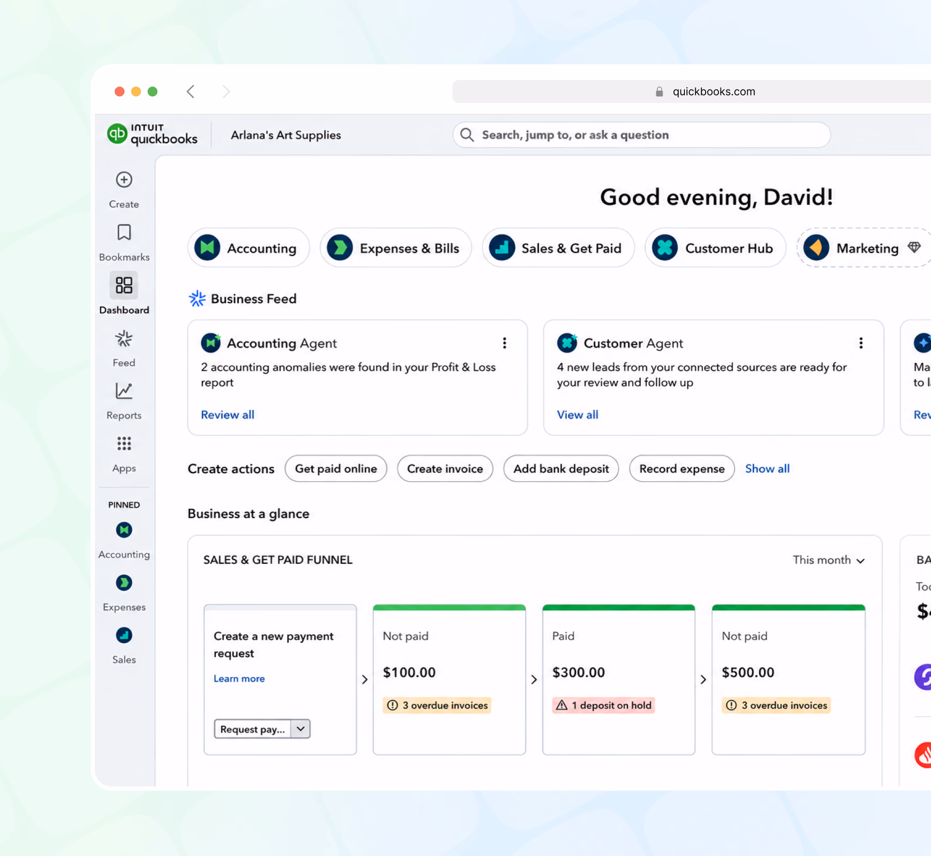
Task: Open the This month period dropdown
Action: pos(829,560)
